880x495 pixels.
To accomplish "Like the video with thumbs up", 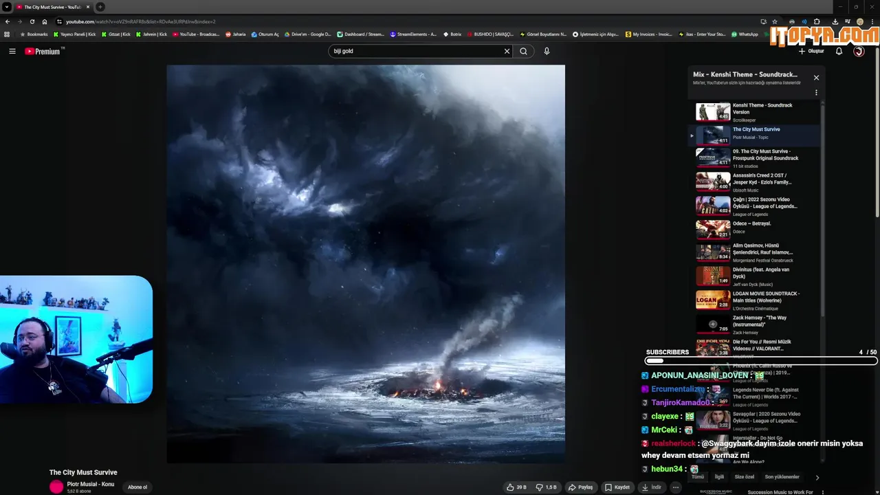I will click(516, 487).
